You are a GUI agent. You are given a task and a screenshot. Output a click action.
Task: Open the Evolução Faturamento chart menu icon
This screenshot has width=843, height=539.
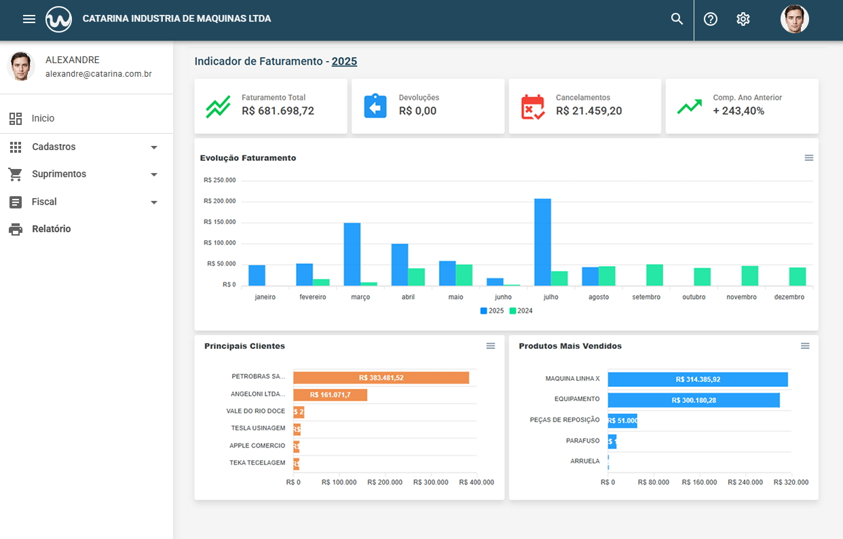pos(809,157)
